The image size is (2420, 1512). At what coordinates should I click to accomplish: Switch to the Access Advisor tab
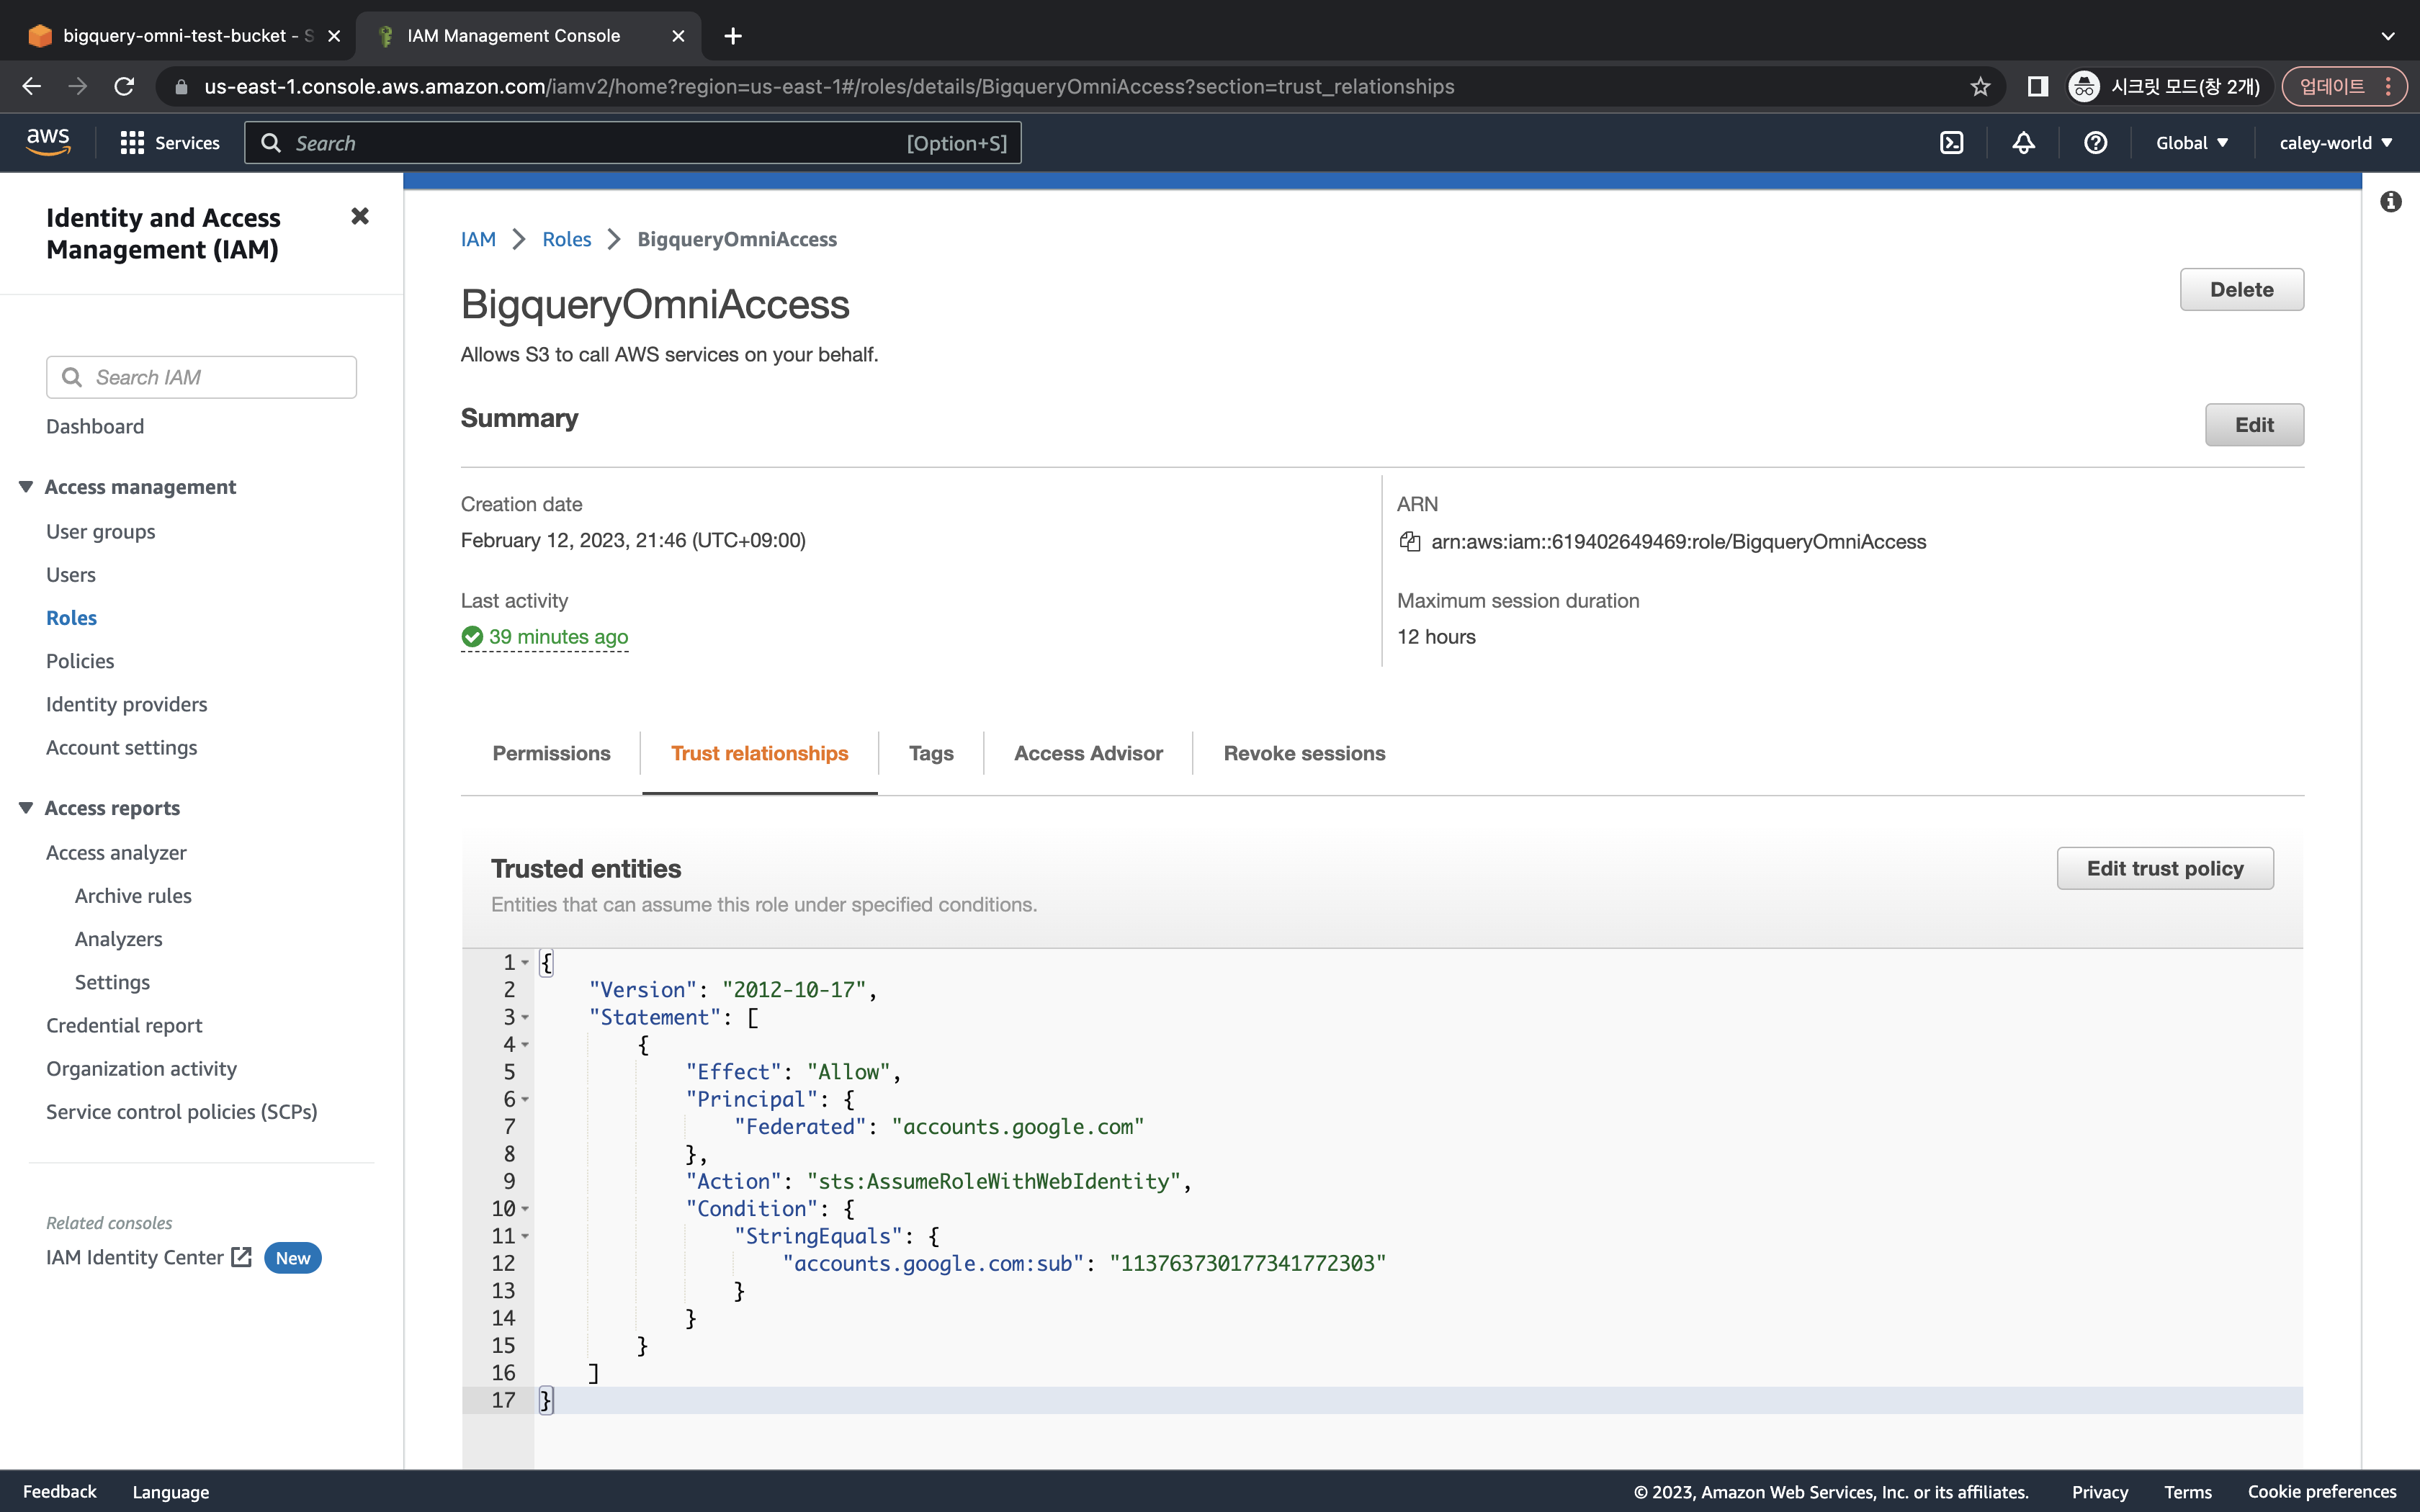(x=1088, y=753)
